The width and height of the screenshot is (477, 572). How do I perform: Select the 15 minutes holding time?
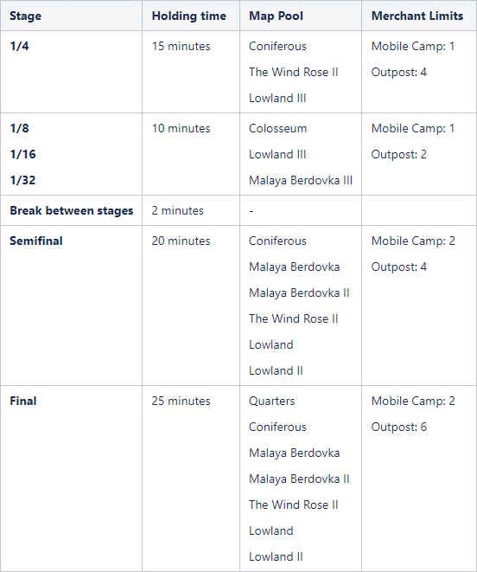click(181, 47)
